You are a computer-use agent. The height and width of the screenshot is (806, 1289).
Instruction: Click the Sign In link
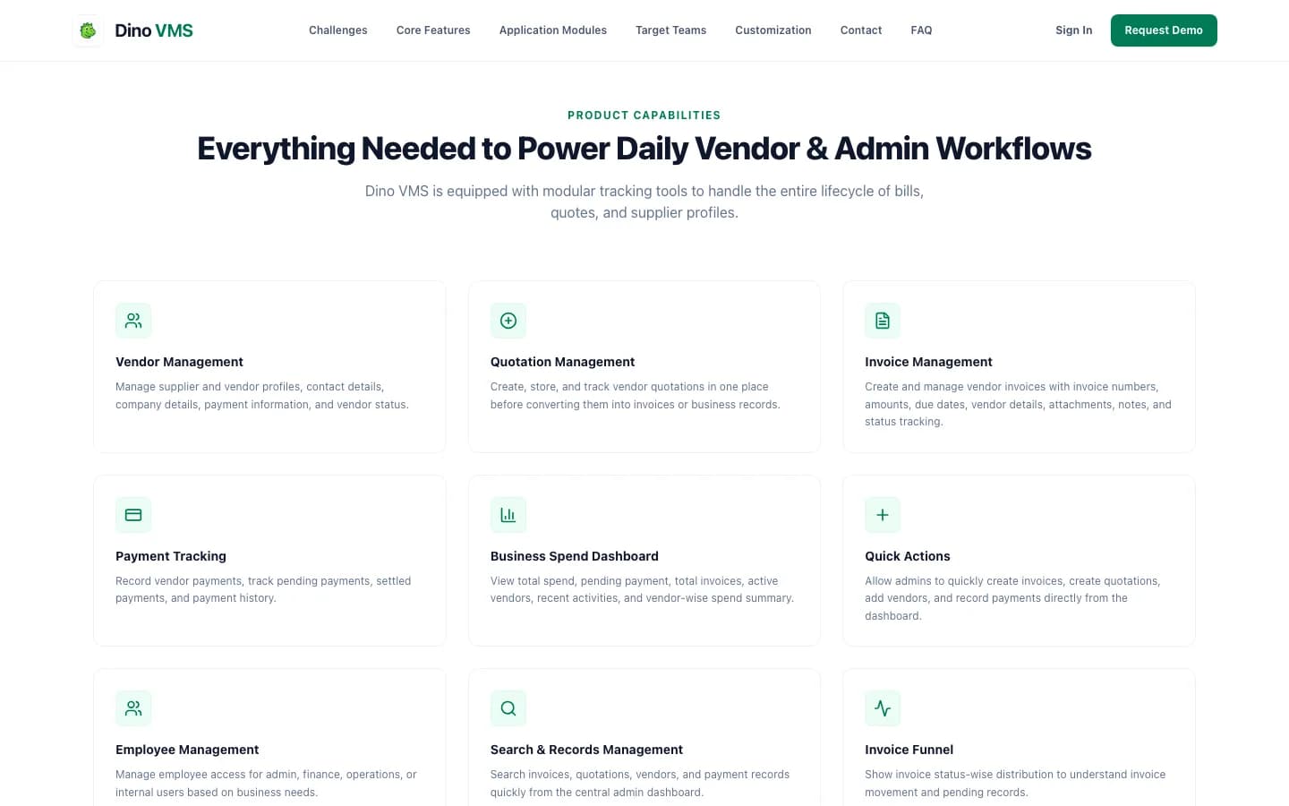coord(1074,30)
